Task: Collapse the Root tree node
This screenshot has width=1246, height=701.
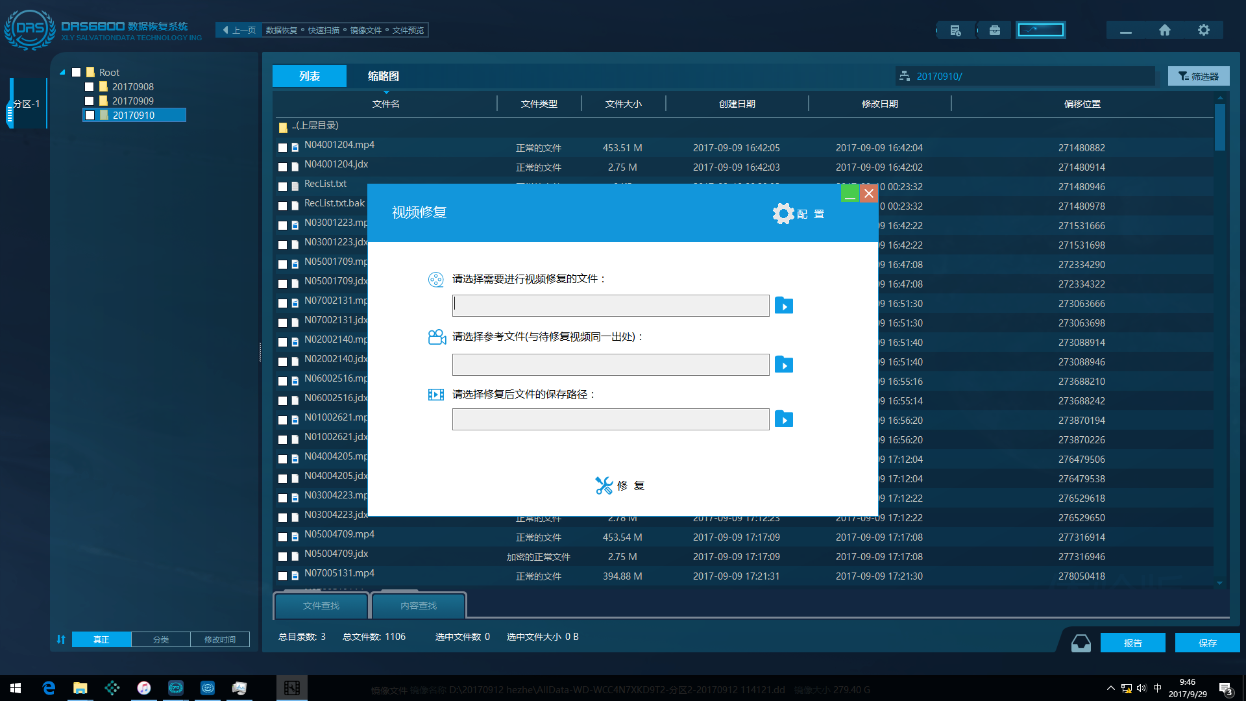Action: pos(62,73)
